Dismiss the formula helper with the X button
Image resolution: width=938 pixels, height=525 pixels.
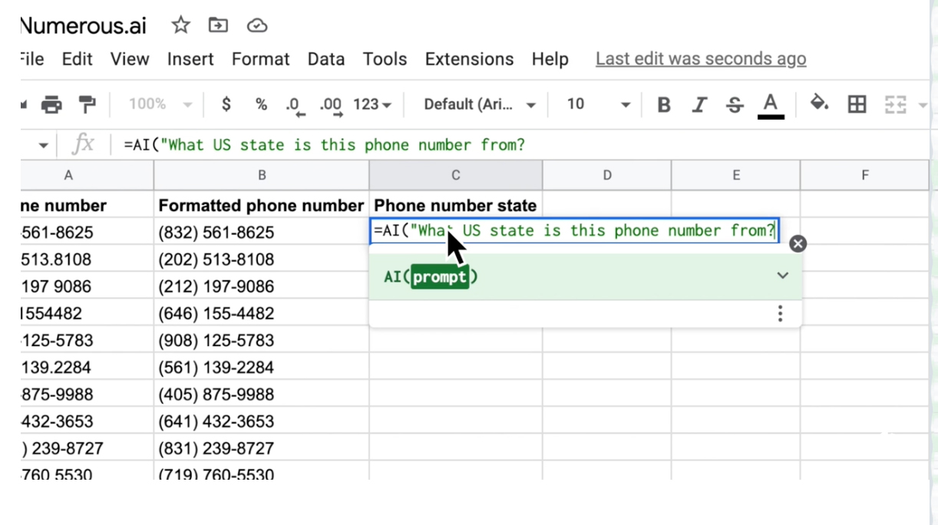(798, 243)
